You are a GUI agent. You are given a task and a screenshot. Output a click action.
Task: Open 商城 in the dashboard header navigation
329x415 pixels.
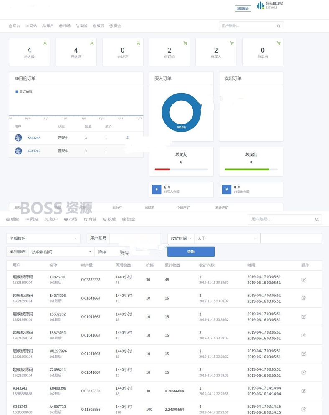81,25
